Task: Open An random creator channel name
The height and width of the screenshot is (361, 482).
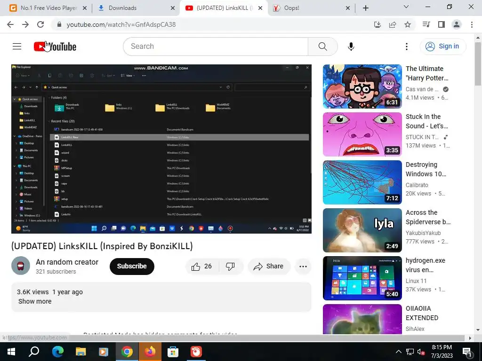Action: coord(67,262)
